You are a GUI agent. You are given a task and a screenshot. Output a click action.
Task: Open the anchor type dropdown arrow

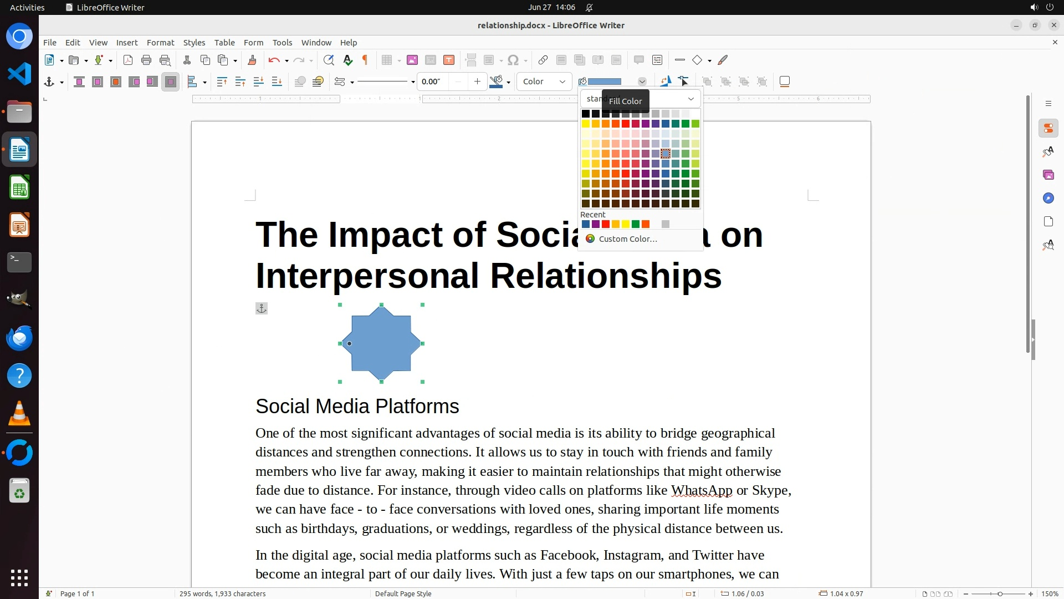[62, 82]
